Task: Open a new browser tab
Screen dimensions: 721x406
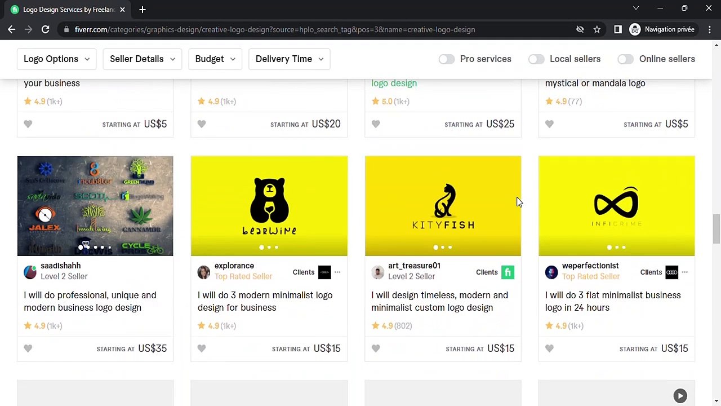Action: 143,10
